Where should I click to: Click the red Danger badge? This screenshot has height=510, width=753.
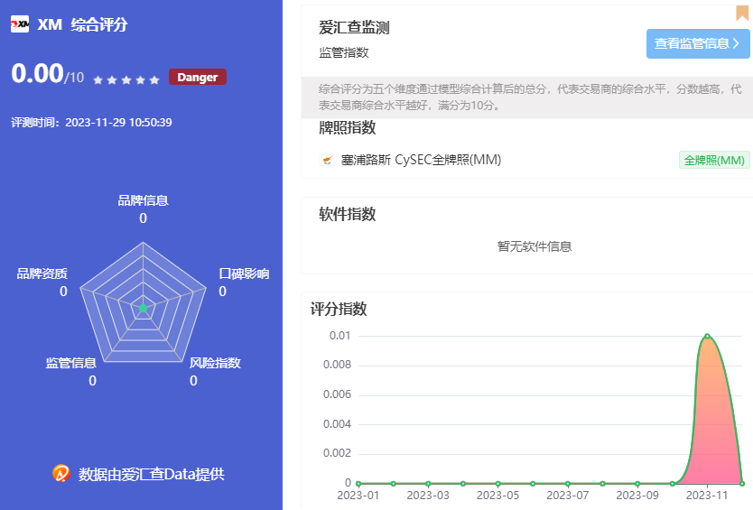198,77
